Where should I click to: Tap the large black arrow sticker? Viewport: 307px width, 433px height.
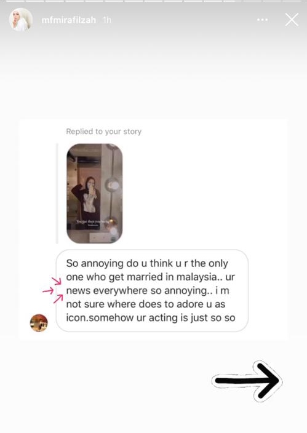click(247, 381)
